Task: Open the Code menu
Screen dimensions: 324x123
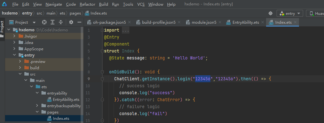Action: click(x=71, y=4)
